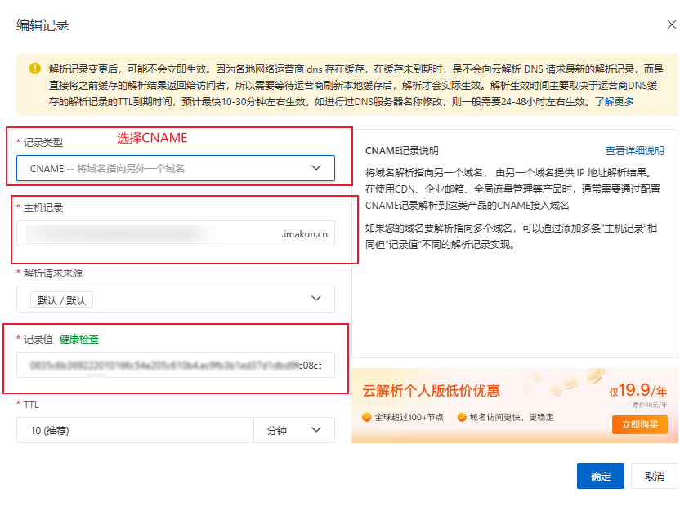This screenshot has height=506, width=689.
Task: Open the 分钟 TTL unit dropdown
Action: point(293,430)
